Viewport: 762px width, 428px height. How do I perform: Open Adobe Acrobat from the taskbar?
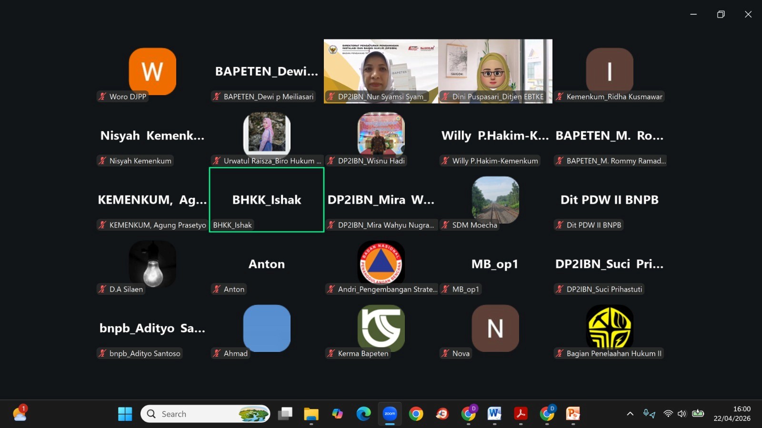pyautogui.click(x=521, y=414)
